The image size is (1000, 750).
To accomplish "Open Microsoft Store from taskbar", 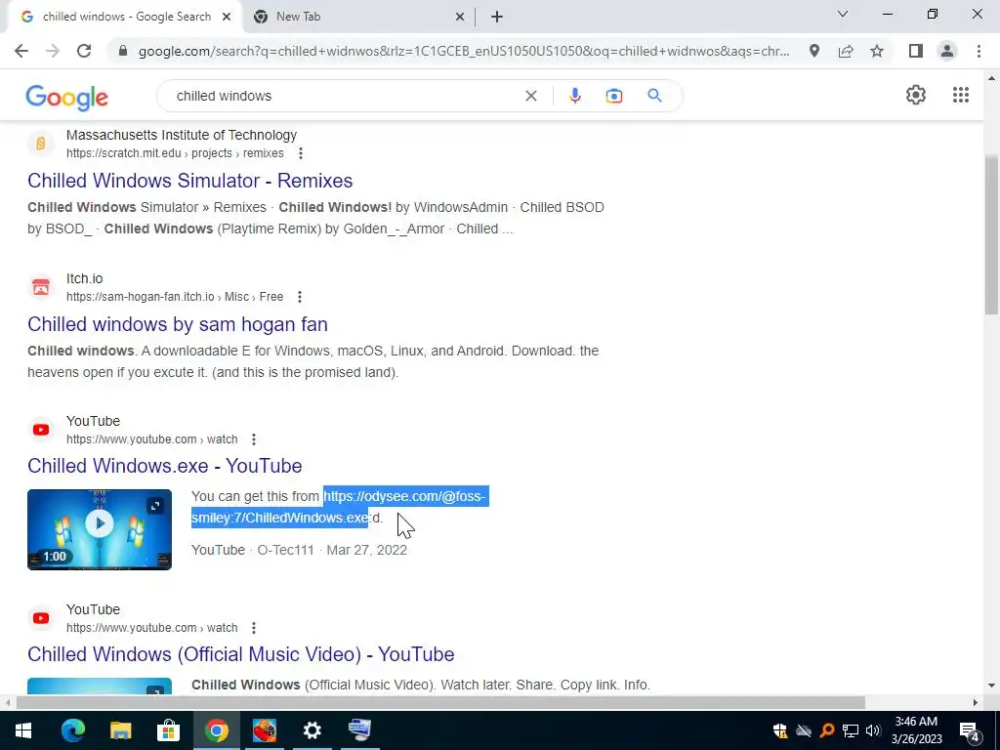I will point(168,730).
